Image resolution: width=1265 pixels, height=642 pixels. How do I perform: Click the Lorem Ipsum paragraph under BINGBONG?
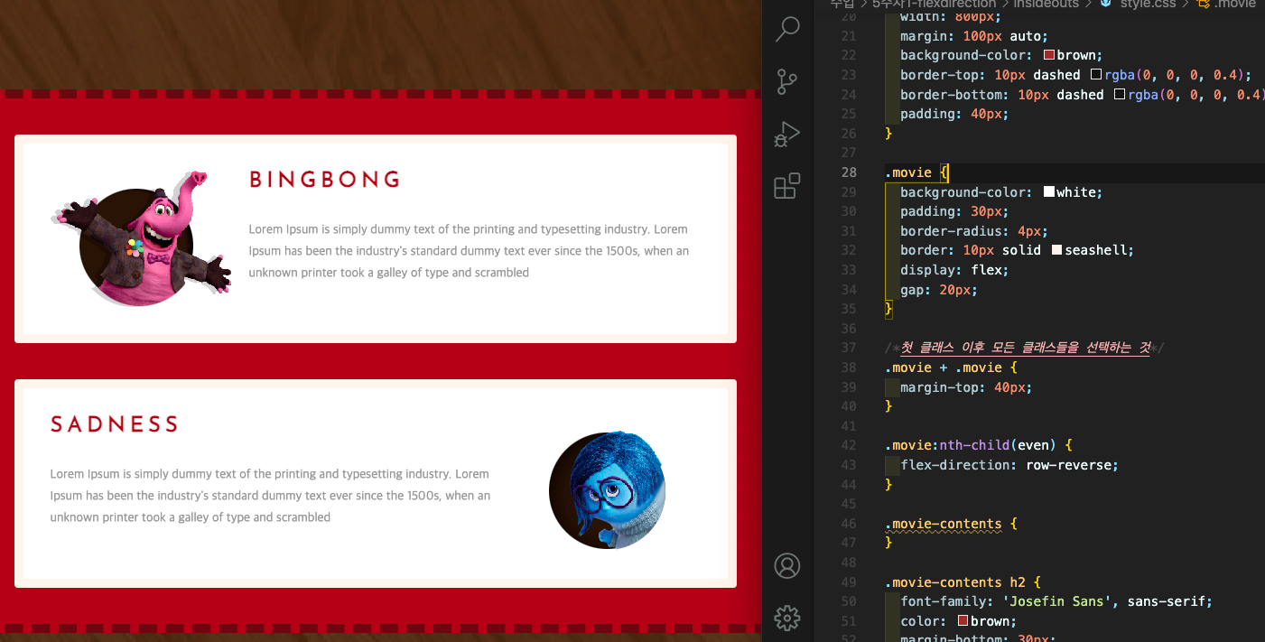point(469,251)
